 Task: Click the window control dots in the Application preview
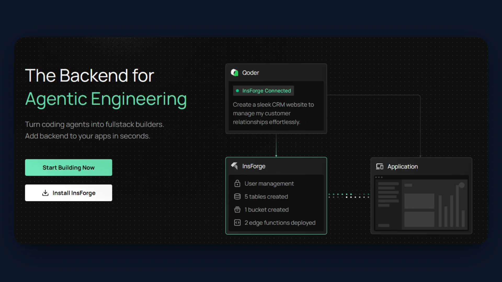coord(380,177)
